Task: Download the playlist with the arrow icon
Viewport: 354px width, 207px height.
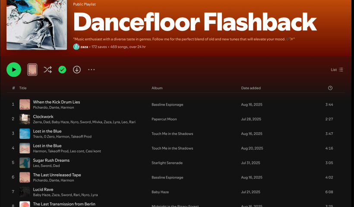Action: (x=77, y=69)
